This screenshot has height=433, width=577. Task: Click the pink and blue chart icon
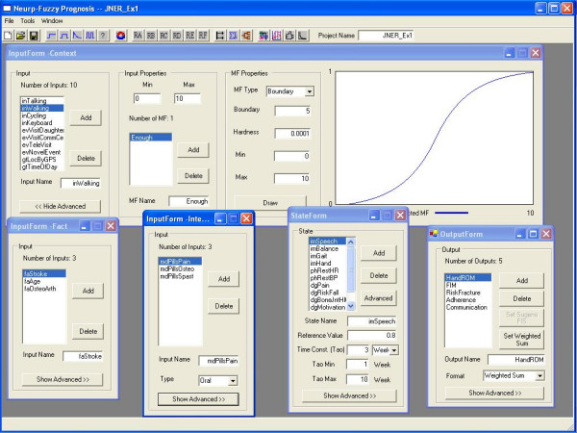[276, 36]
